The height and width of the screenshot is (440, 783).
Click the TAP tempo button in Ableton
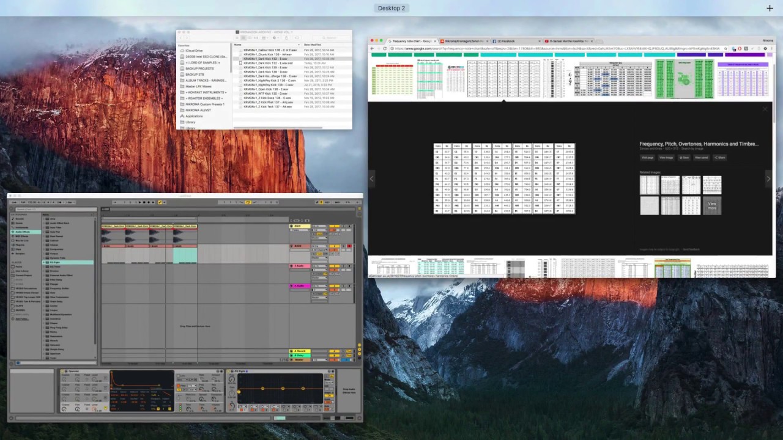(23, 202)
